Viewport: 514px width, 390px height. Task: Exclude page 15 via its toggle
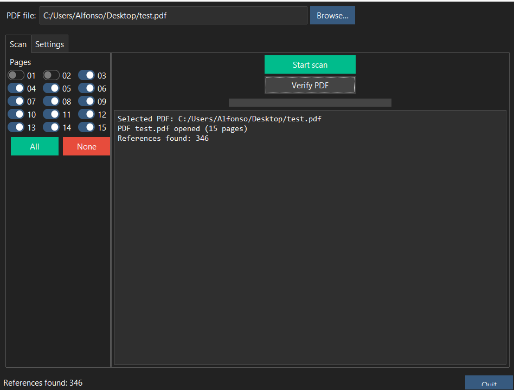(x=86, y=127)
